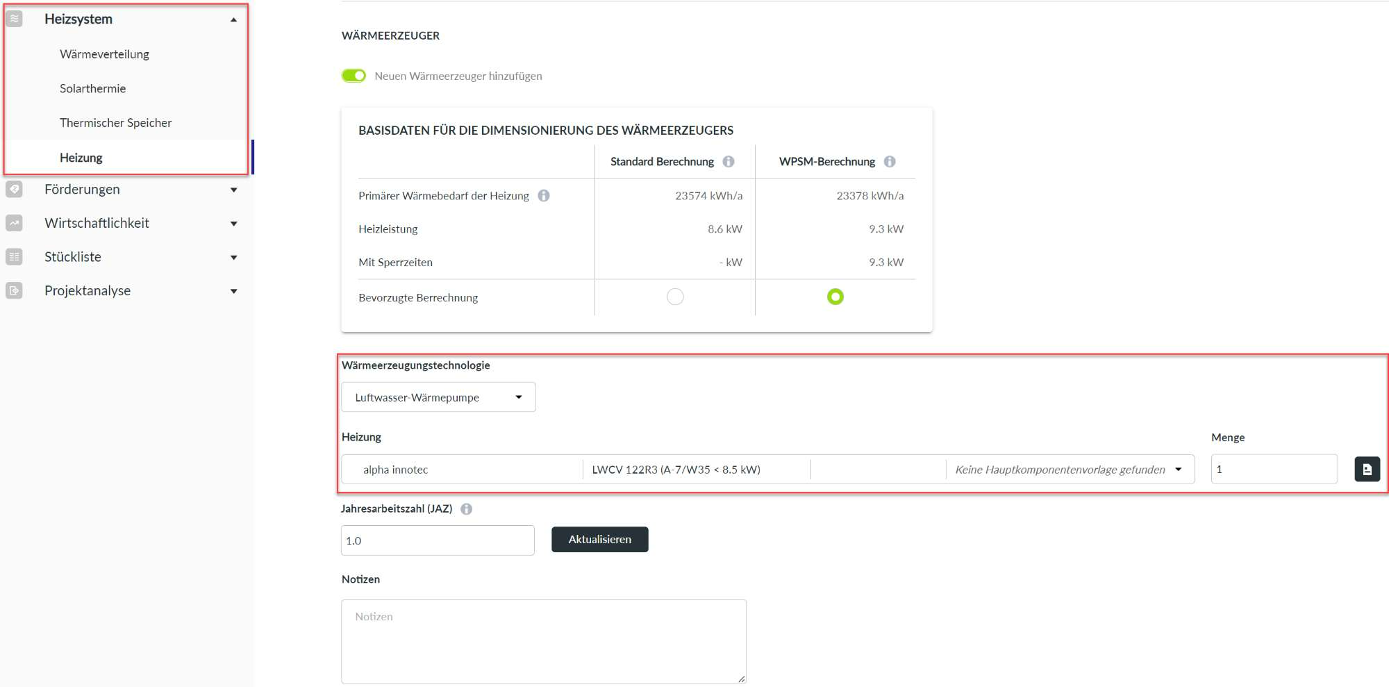The width and height of the screenshot is (1389, 687).
Task: Collapse the Heizsystem menu section
Action: [x=233, y=19]
